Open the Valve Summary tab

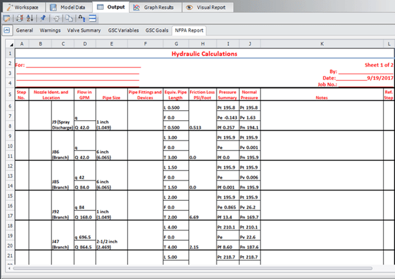pos(84,30)
